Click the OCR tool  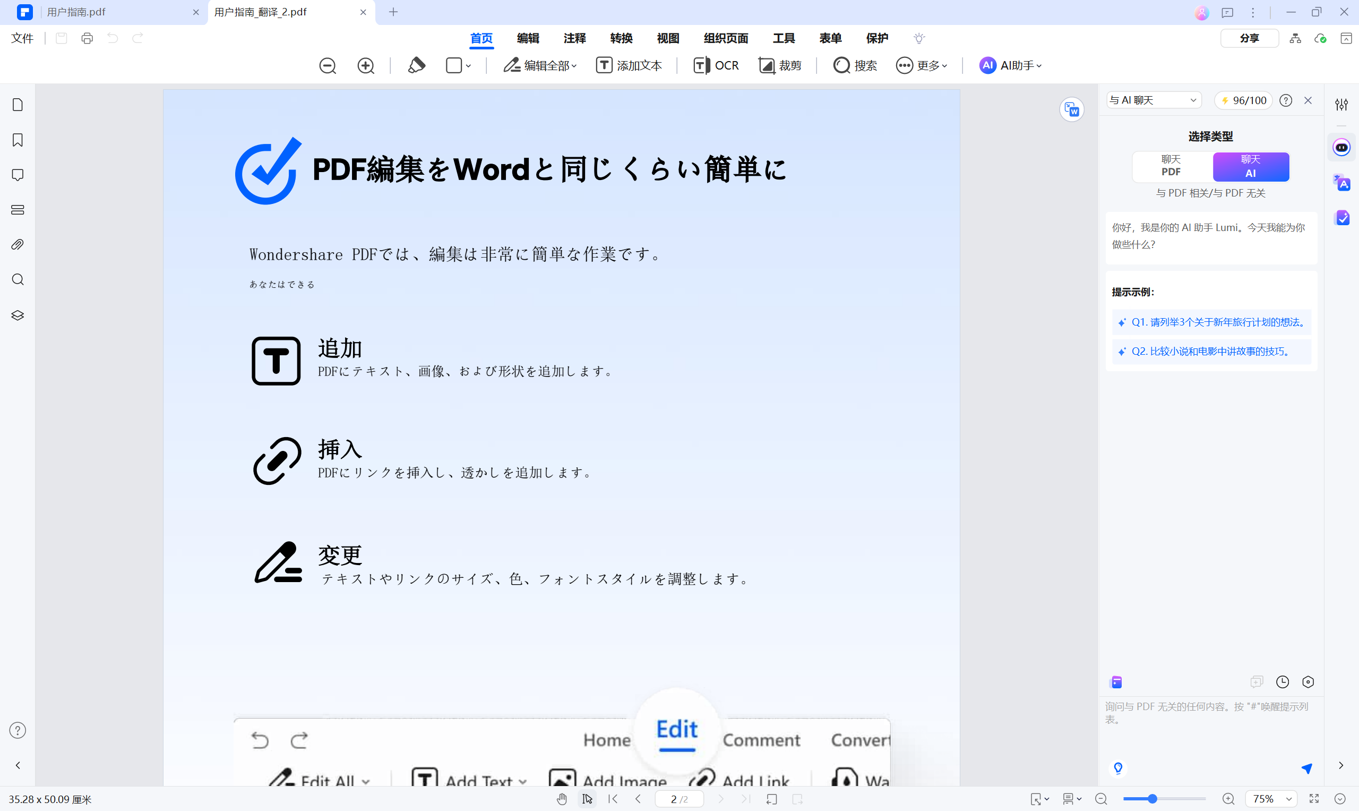coord(716,65)
